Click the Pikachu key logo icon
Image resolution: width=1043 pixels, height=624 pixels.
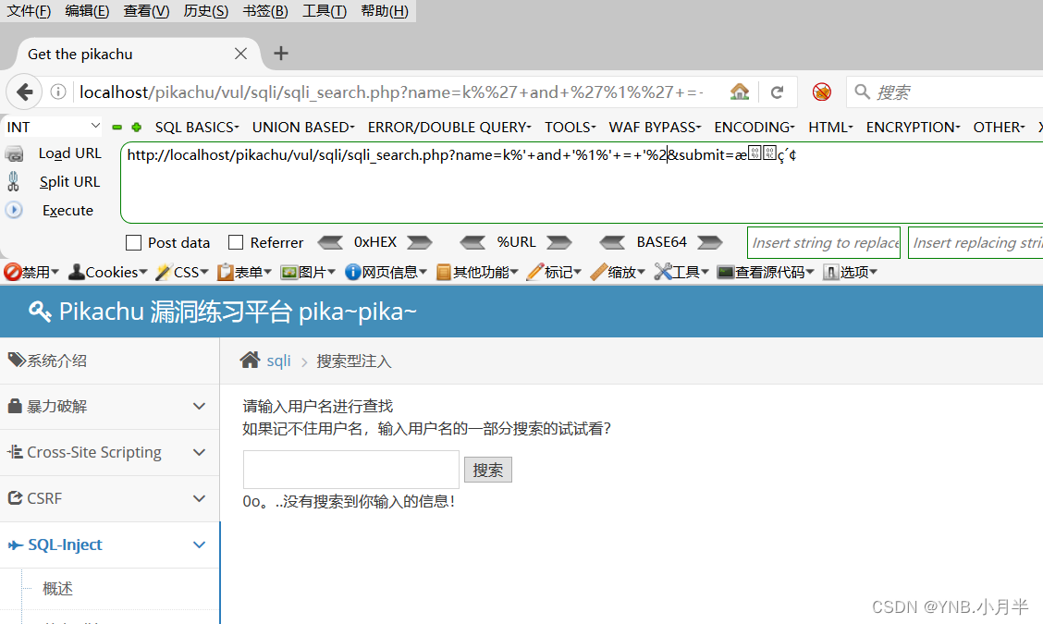click(x=40, y=312)
